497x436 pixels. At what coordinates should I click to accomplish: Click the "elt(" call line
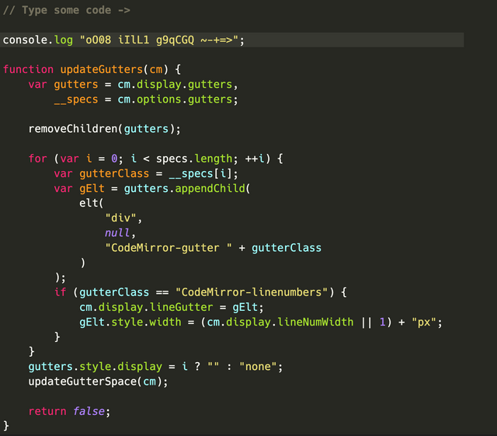pos(92,203)
